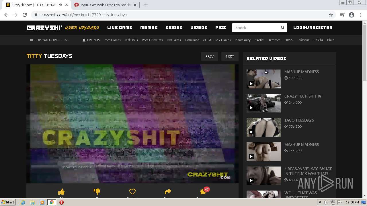Click the heart favorite icon

point(132,192)
